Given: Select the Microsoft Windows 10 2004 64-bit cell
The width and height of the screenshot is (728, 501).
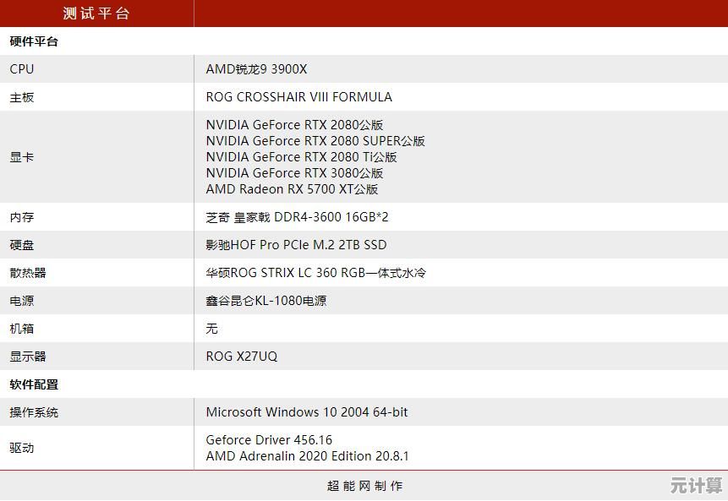Looking at the screenshot, I should click(x=307, y=412).
